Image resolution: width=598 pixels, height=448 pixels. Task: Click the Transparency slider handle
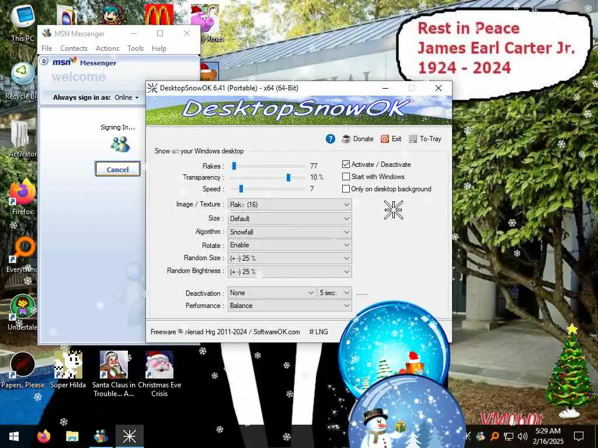coord(288,177)
